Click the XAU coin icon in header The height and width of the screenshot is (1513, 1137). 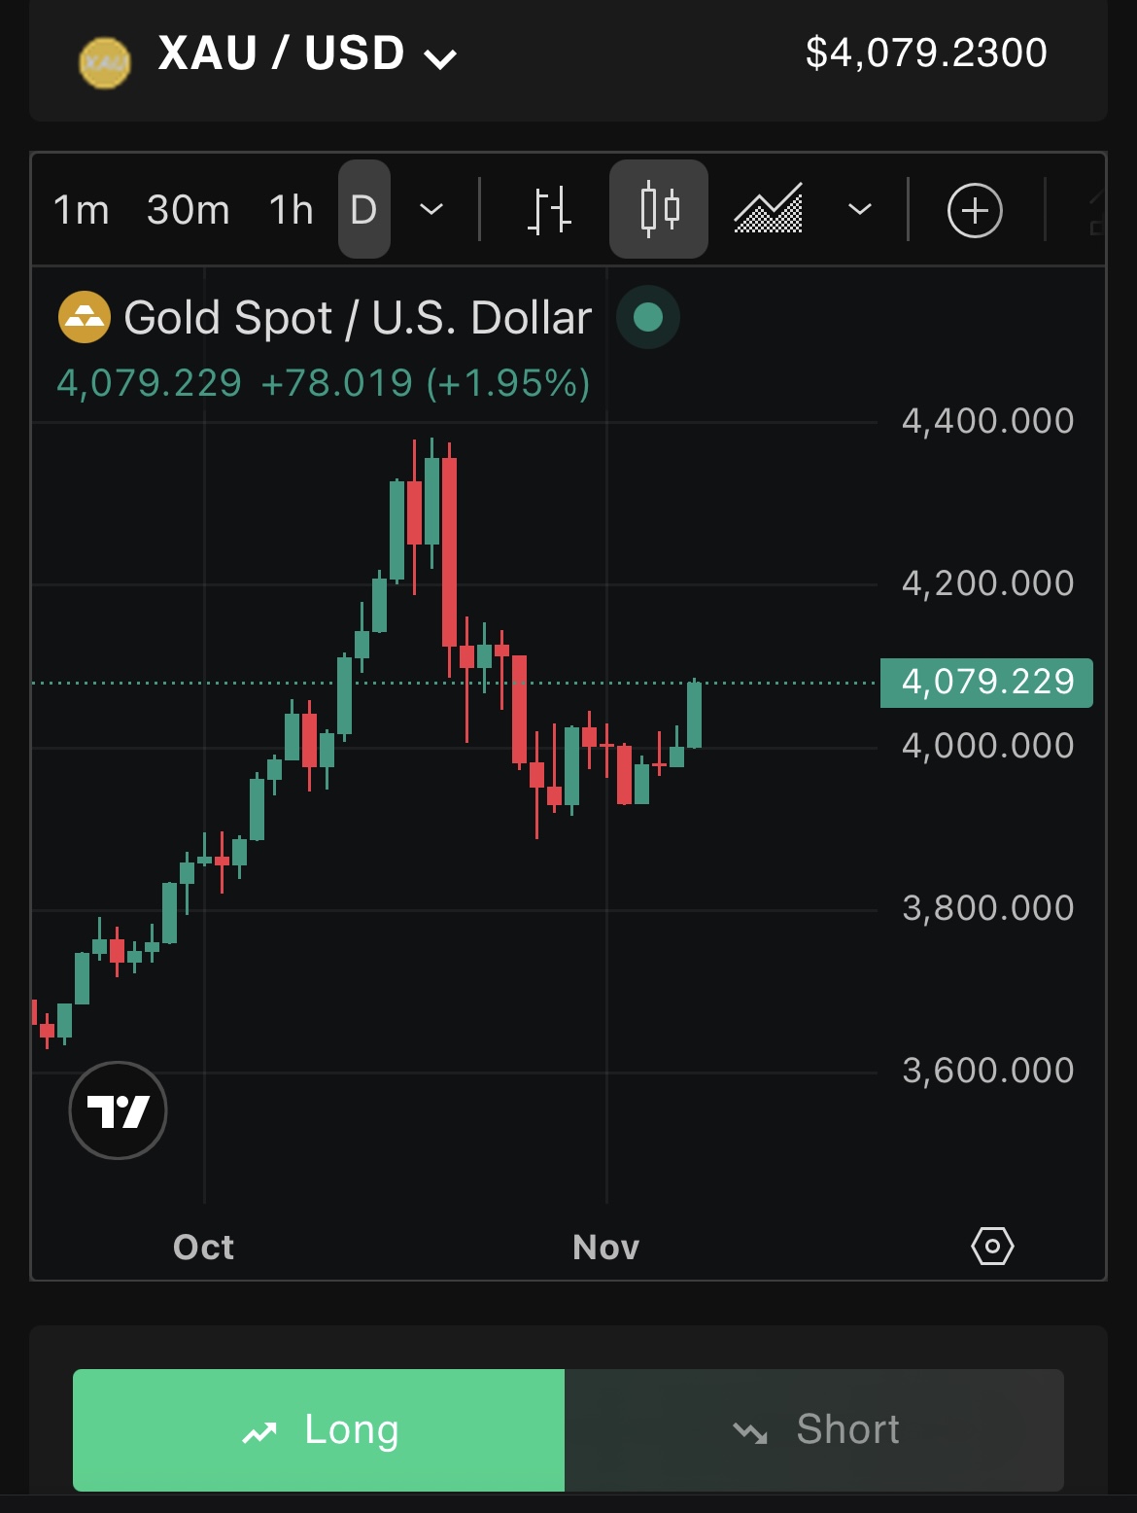(105, 63)
